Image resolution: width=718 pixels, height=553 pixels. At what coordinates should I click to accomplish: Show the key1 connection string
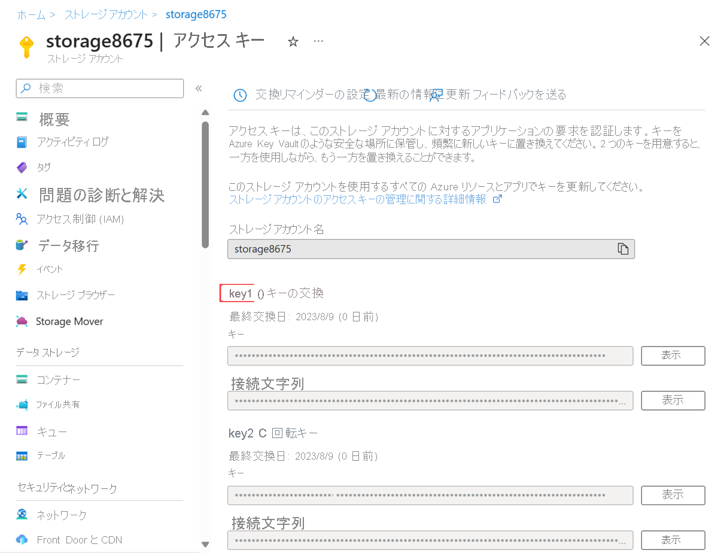click(673, 400)
